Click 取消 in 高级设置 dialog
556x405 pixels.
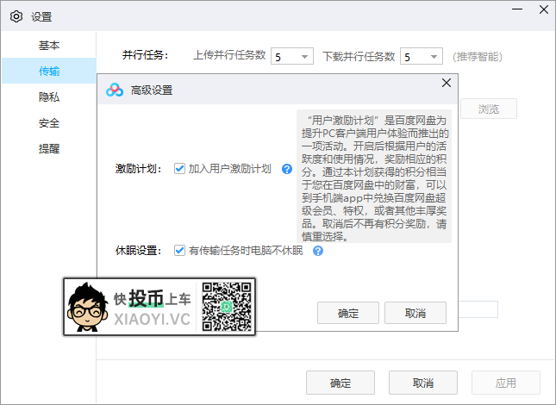(415, 313)
